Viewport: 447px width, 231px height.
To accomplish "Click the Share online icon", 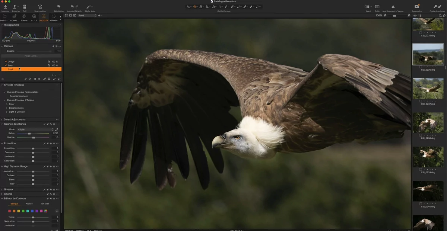I will [40, 7].
